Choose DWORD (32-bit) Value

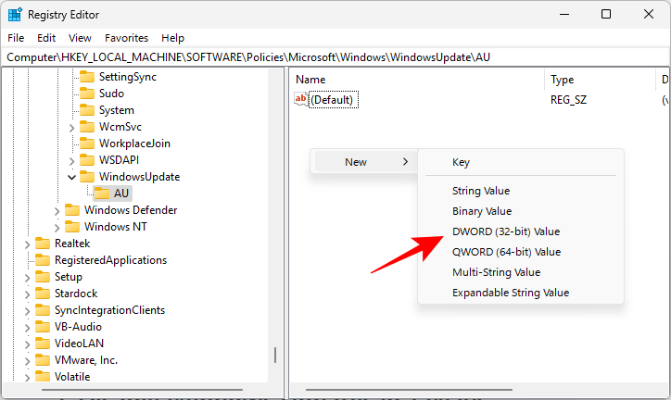tap(505, 231)
